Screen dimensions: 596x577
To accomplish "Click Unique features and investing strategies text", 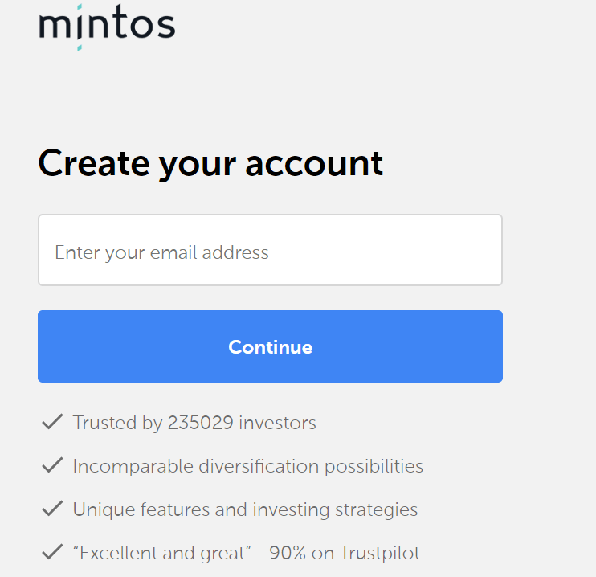I will coord(245,509).
